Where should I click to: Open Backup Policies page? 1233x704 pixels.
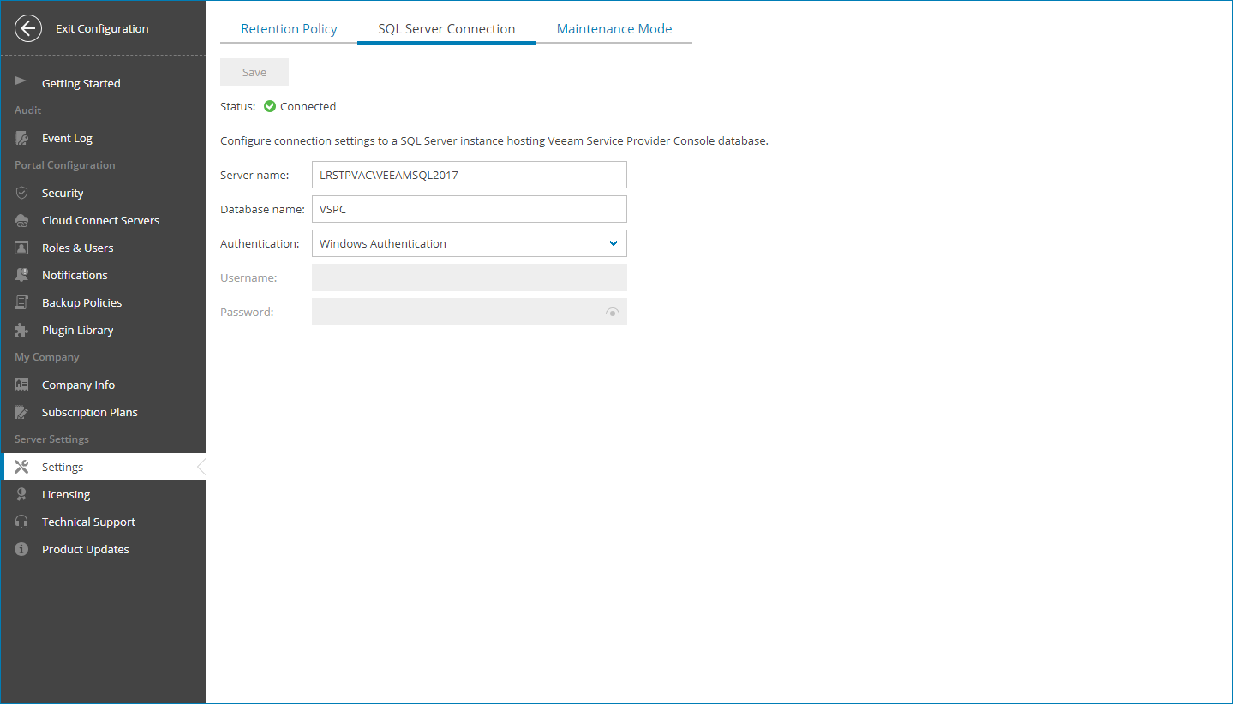pyautogui.click(x=104, y=302)
